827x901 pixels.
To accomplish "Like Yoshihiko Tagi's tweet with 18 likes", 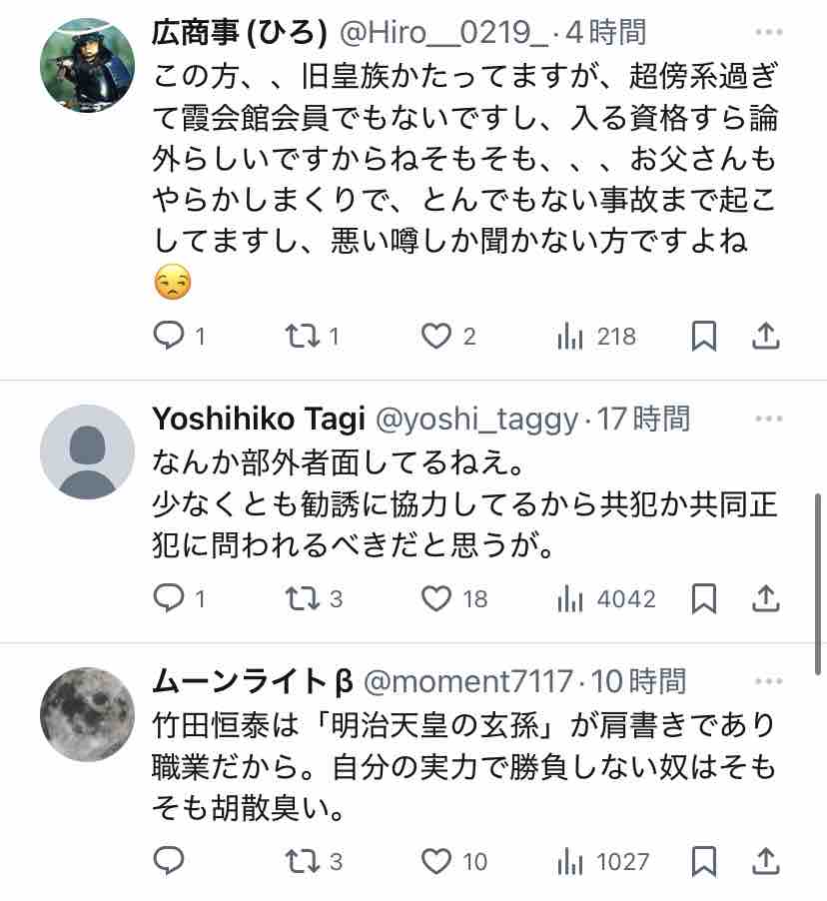I will pos(435,598).
